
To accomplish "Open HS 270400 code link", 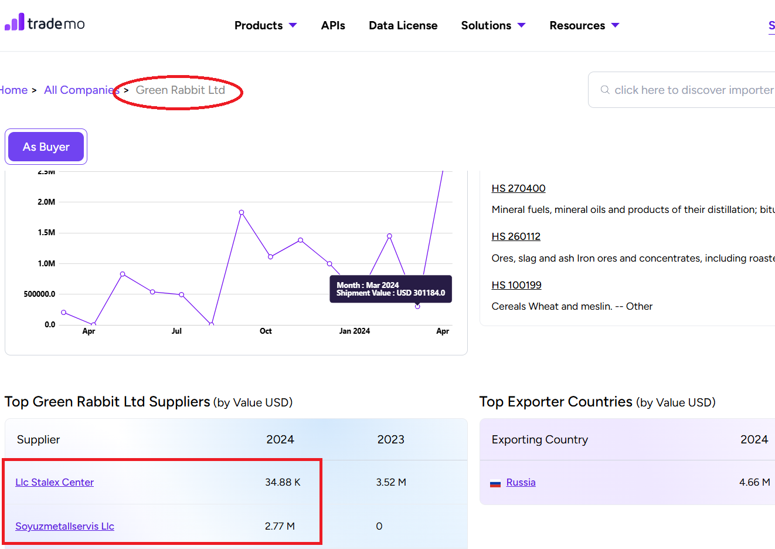I will tap(519, 188).
